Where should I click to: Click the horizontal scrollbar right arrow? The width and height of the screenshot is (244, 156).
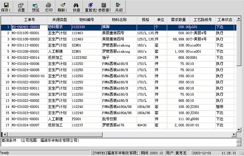pyautogui.click(x=234, y=134)
